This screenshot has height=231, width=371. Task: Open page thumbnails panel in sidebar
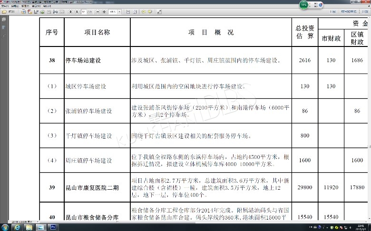(4, 20)
